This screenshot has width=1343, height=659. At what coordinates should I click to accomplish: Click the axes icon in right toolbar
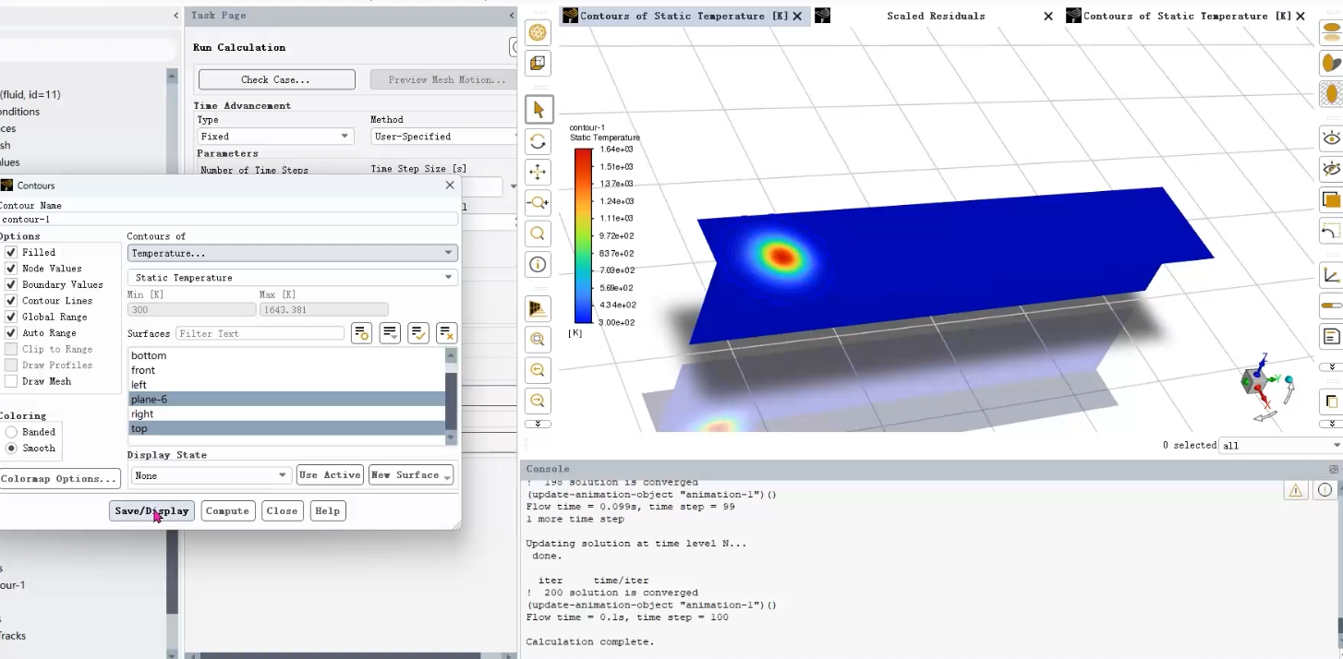coord(1331,275)
